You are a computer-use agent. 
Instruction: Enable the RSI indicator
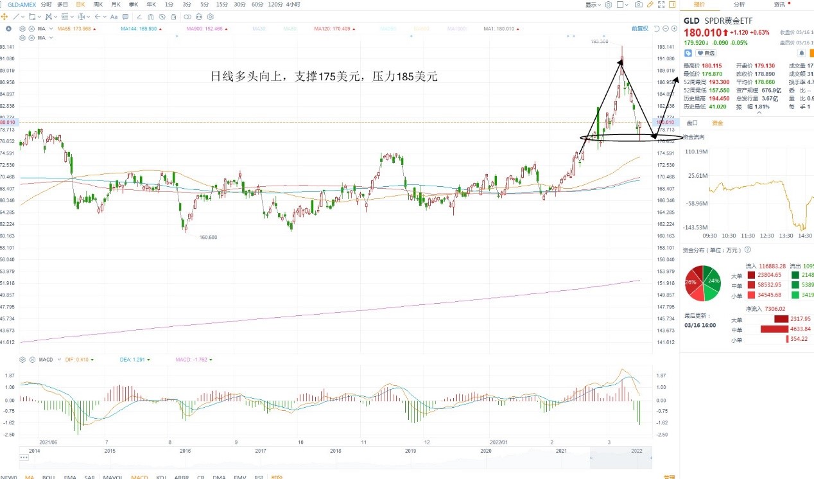pyautogui.click(x=258, y=477)
